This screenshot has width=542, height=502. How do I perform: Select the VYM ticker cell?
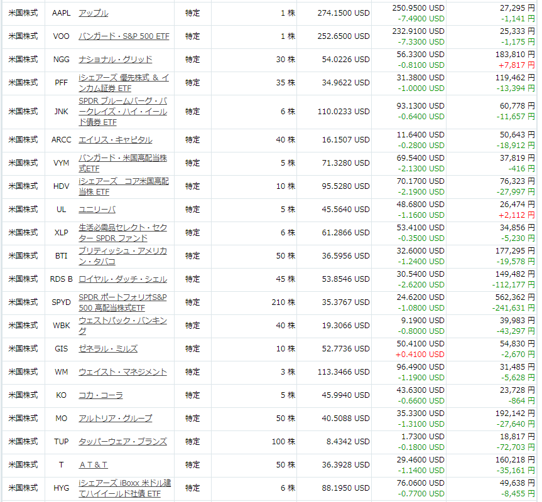(x=61, y=163)
